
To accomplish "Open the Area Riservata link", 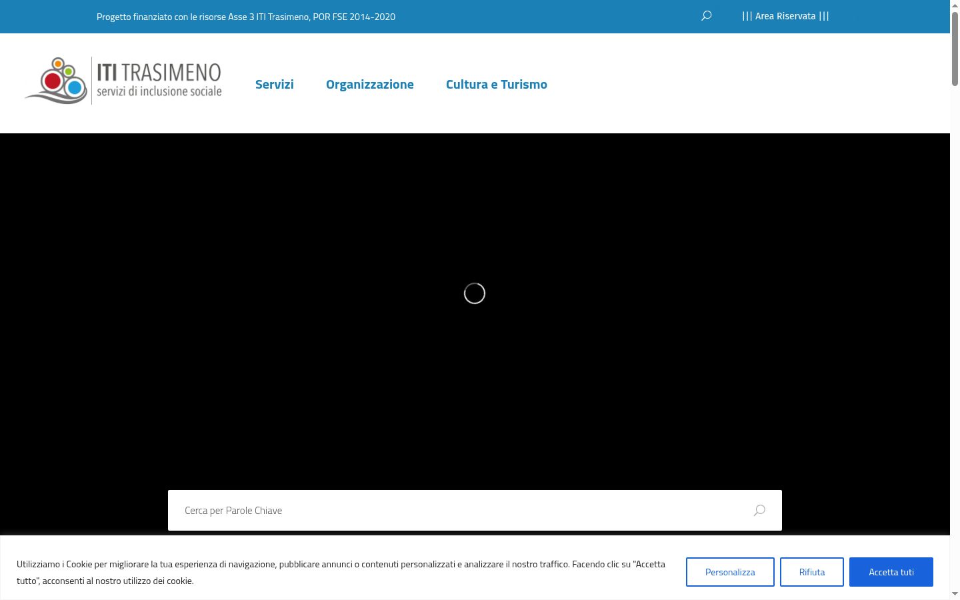I will pyautogui.click(x=785, y=16).
